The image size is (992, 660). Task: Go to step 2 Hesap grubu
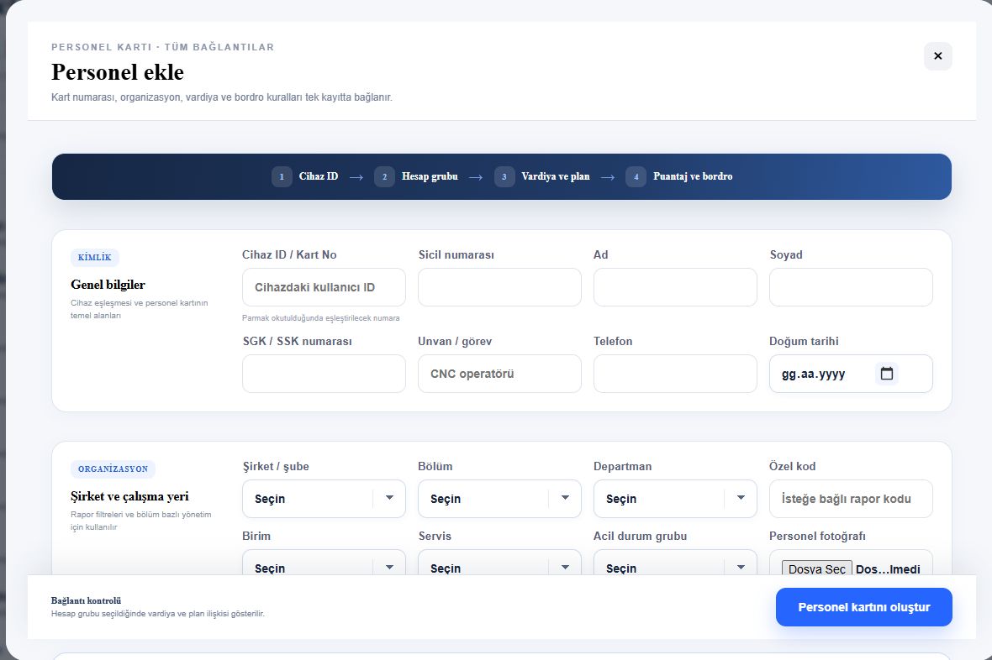click(415, 176)
